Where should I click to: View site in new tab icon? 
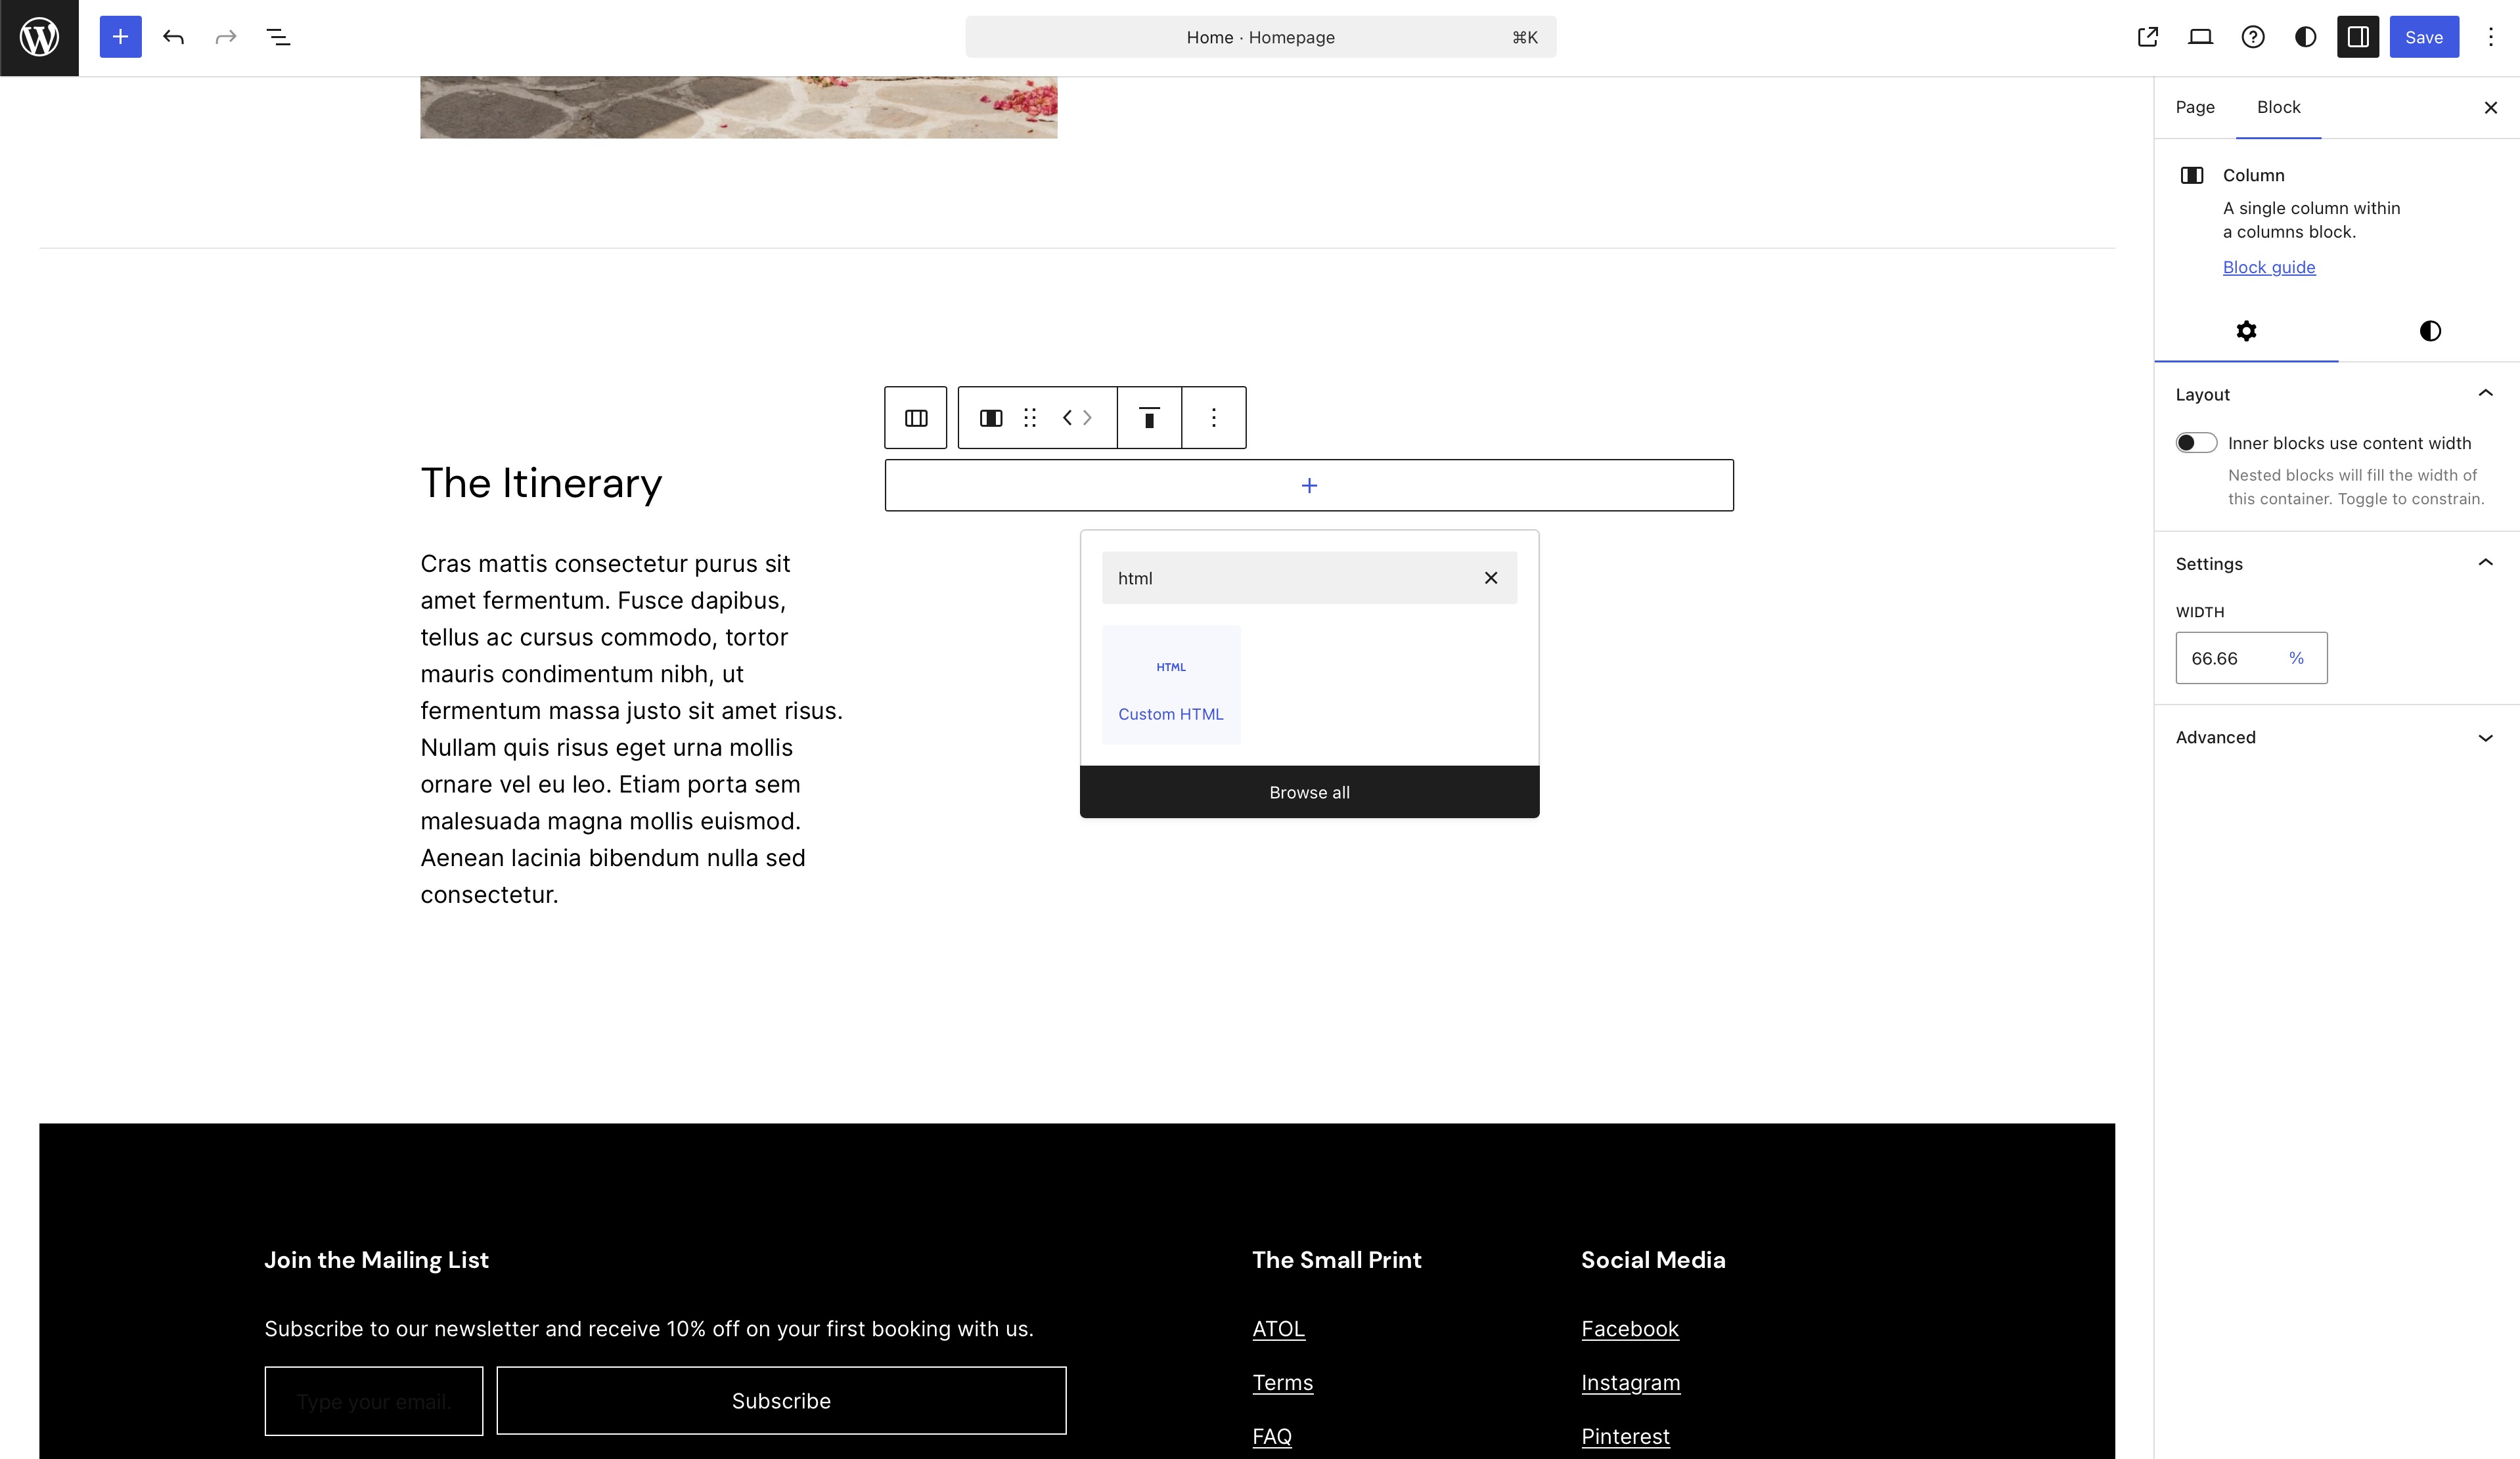(2147, 37)
